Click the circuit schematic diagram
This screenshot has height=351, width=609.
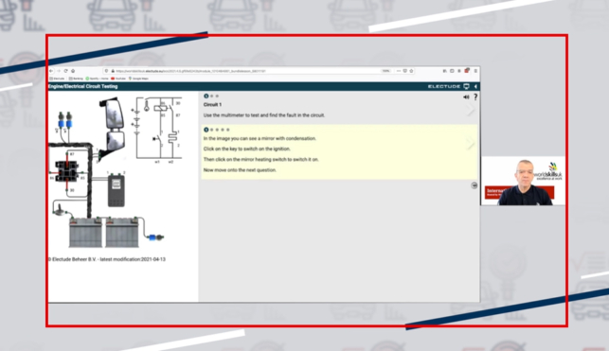(x=157, y=130)
